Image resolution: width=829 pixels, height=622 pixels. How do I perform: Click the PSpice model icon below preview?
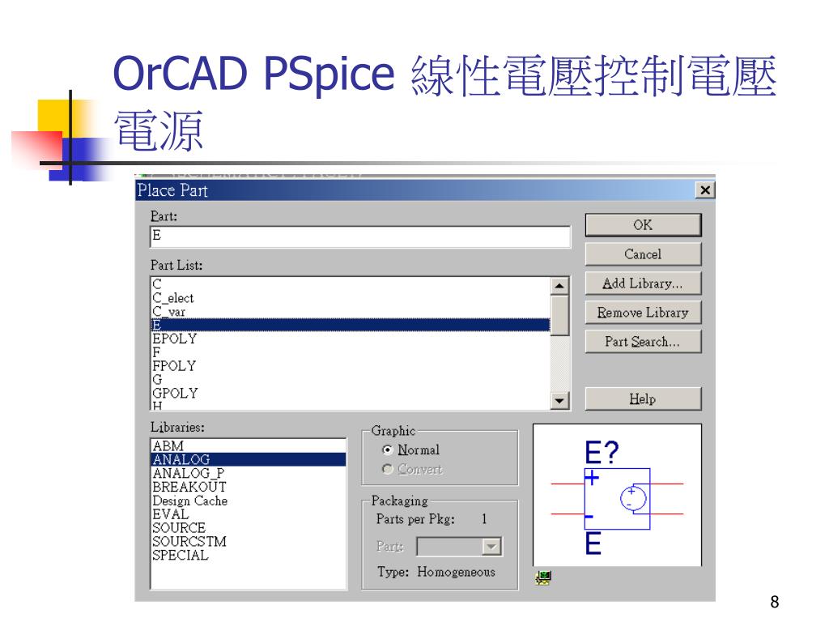tap(543, 577)
